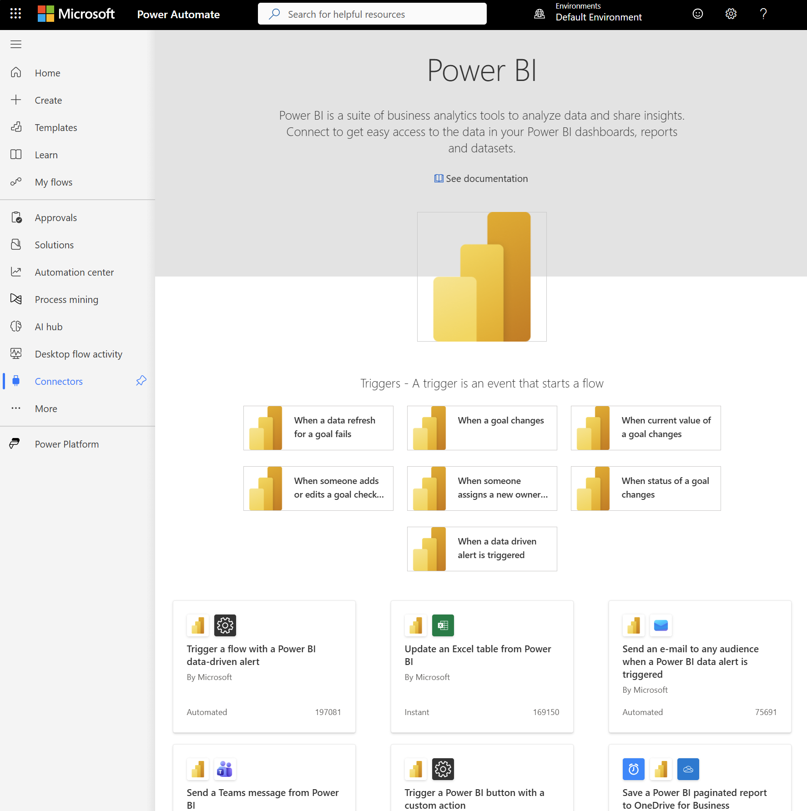Viewport: 807px width, 811px height.
Task: Open AI hub in the navigation pane
Action: coord(48,327)
